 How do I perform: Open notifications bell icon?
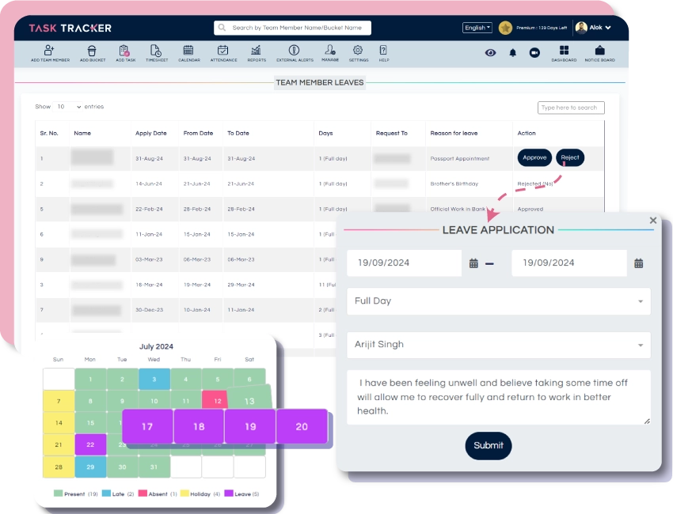click(x=512, y=53)
